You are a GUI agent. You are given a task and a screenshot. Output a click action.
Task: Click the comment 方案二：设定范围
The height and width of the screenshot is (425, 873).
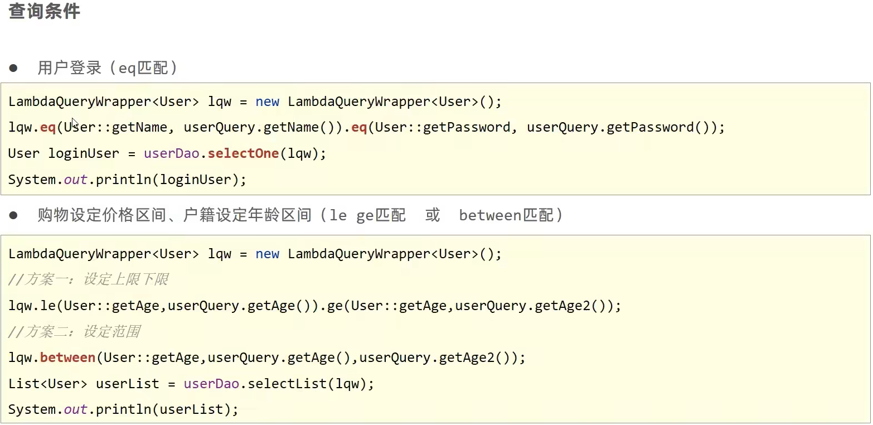click(x=75, y=331)
